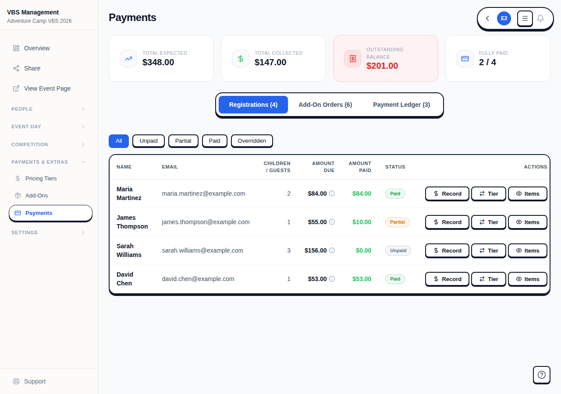
Task: Click the back chevron beside the E2 badge
Action: tap(487, 18)
